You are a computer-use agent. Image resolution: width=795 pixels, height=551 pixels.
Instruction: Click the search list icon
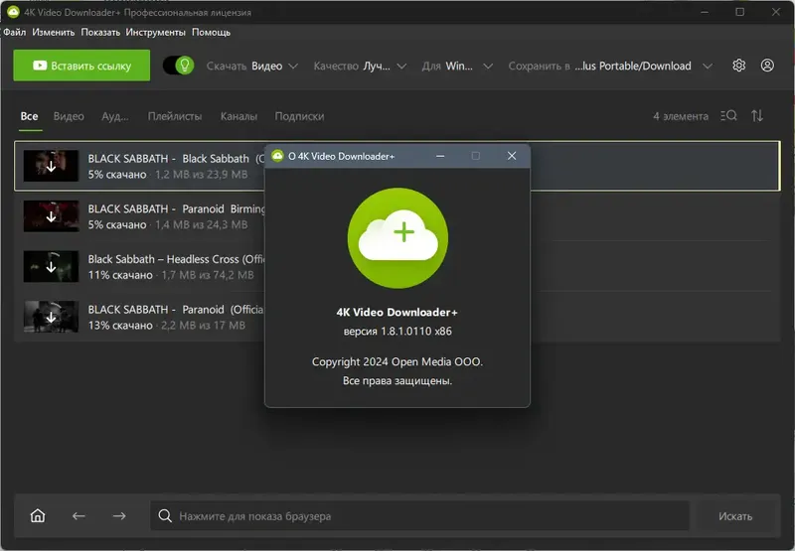coord(728,116)
